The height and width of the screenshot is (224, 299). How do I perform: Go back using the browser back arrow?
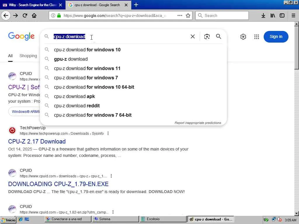(6, 15)
